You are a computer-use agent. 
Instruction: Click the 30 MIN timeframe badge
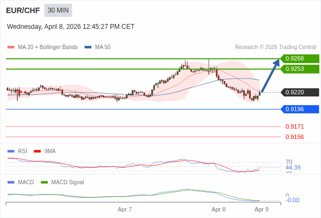(58, 10)
